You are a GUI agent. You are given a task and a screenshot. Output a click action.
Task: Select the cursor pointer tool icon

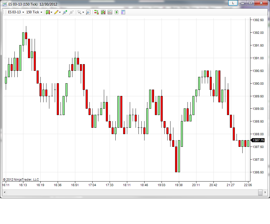pos(79,12)
